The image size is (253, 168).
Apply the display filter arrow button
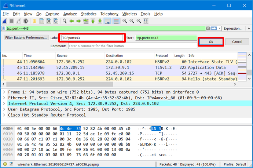(214, 28)
